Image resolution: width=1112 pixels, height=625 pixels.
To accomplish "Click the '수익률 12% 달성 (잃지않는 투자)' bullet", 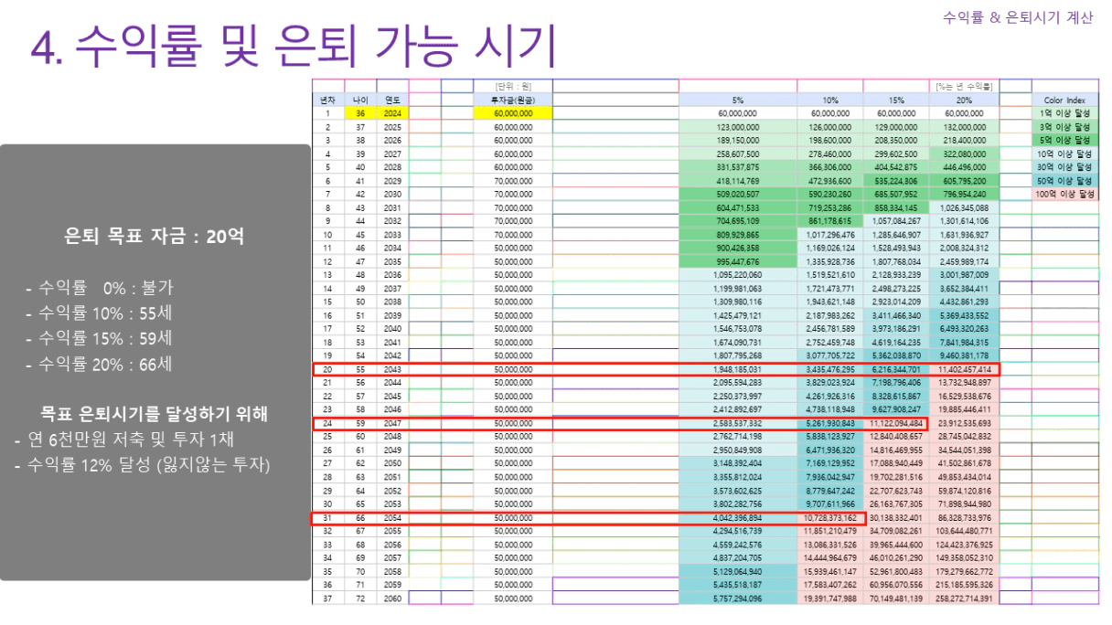I will tap(142, 465).
